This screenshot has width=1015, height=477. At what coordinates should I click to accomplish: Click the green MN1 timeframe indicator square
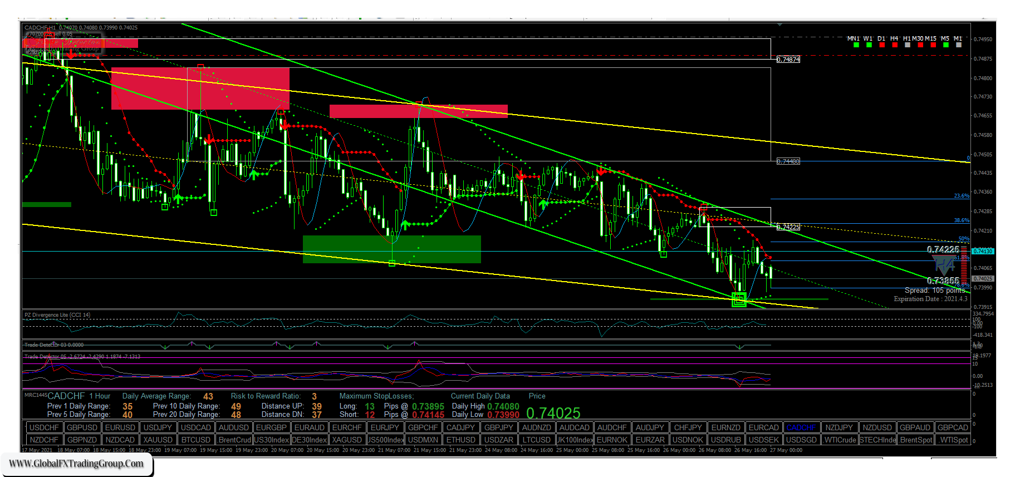coord(856,45)
